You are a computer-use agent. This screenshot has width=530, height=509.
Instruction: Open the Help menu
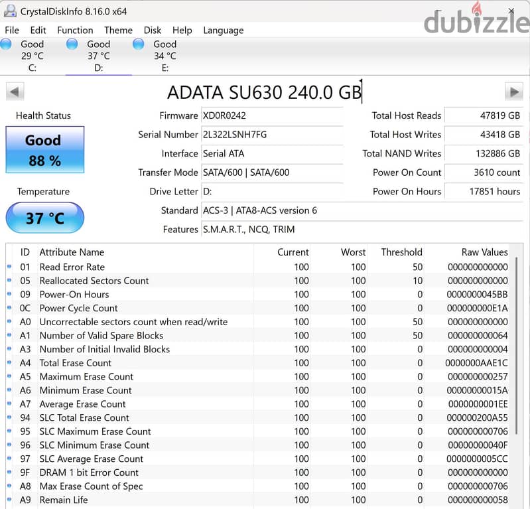pyautogui.click(x=182, y=31)
